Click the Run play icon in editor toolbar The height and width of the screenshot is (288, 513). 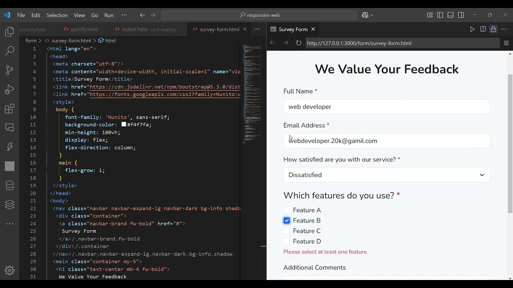tap(472, 29)
